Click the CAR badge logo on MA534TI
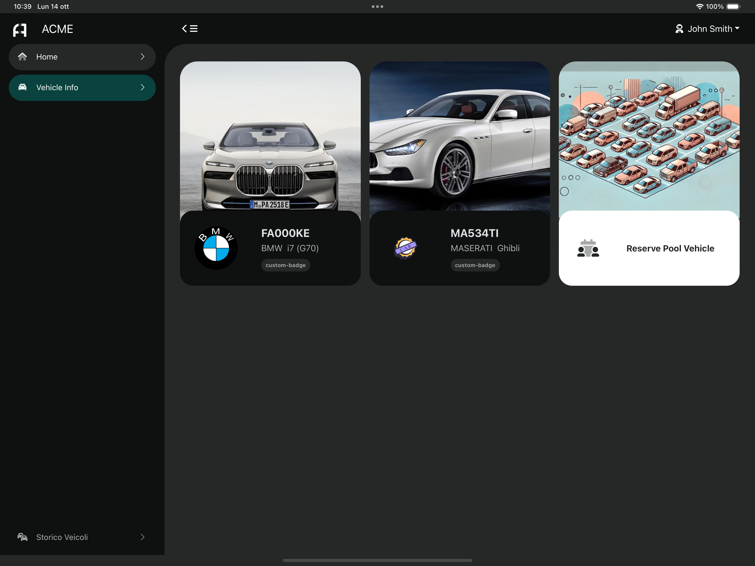 (405, 248)
